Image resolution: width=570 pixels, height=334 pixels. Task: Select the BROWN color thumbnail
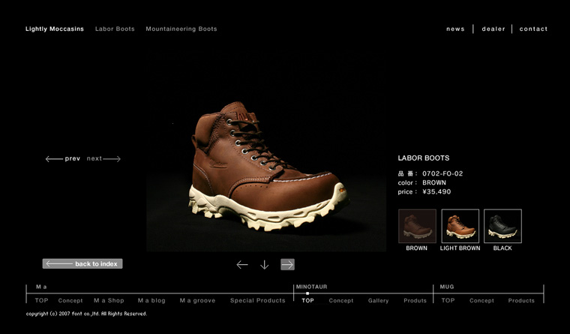pyautogui.click(x=417, y=227)
